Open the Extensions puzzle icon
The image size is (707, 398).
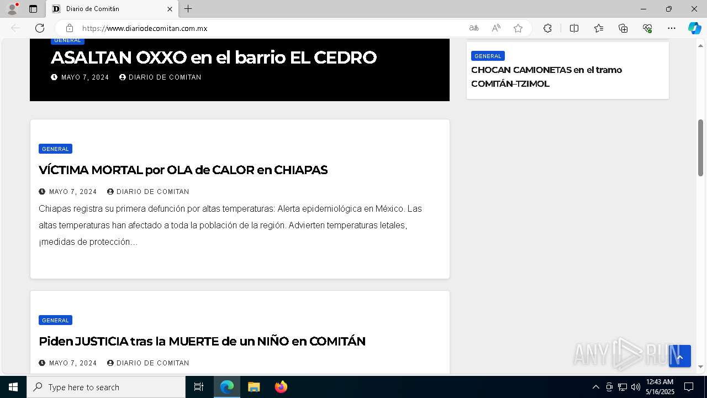coord(547,28)
